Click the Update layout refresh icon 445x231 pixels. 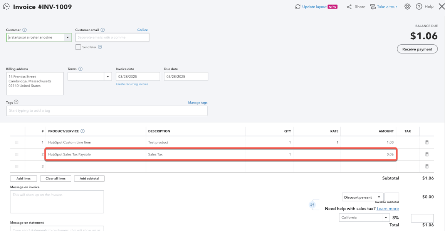(298, 7)
